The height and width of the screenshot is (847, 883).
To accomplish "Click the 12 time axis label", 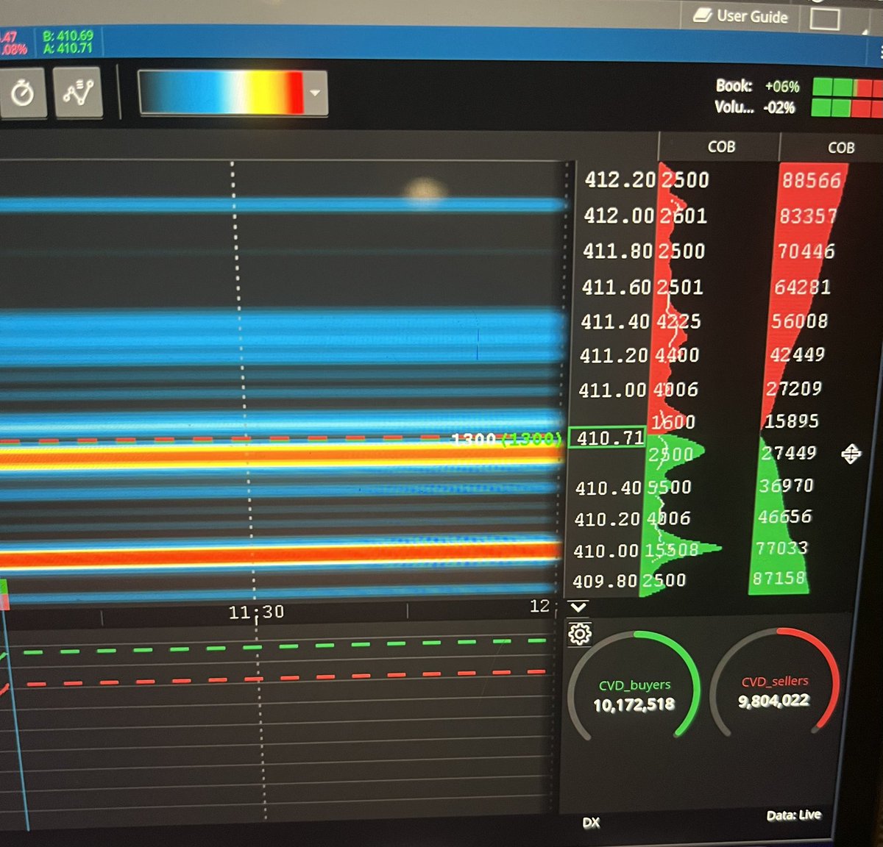I will coord(539,606).
